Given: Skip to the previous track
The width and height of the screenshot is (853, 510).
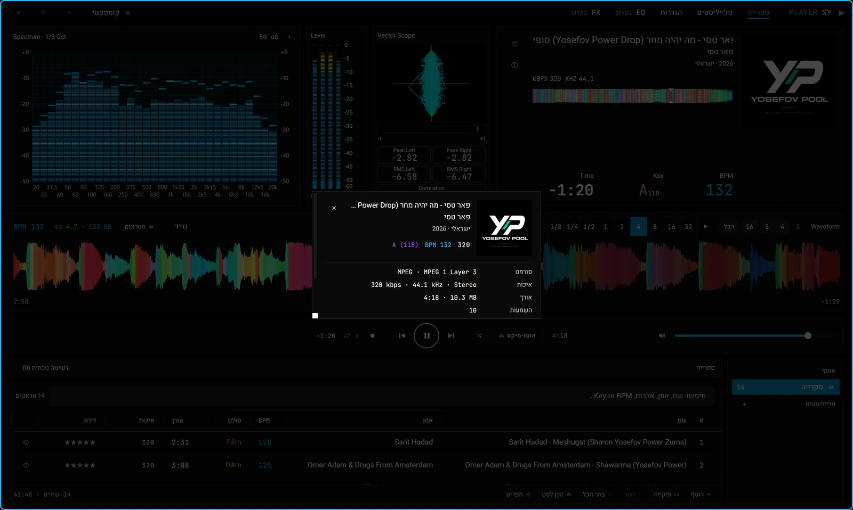Looking at the screenshot, I should 402,335.
